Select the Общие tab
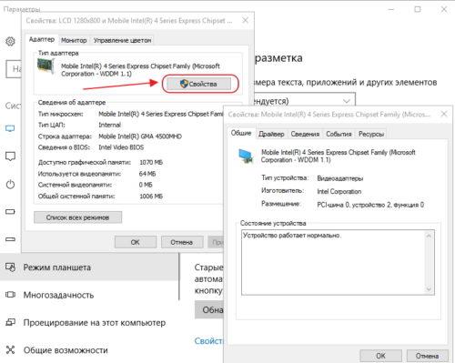Screen dimensions: 455x363 pyautogui.click(x=241, y=133)
